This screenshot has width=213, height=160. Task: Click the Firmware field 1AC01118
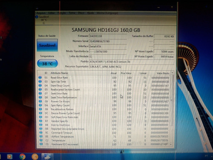tap(108, 36)
